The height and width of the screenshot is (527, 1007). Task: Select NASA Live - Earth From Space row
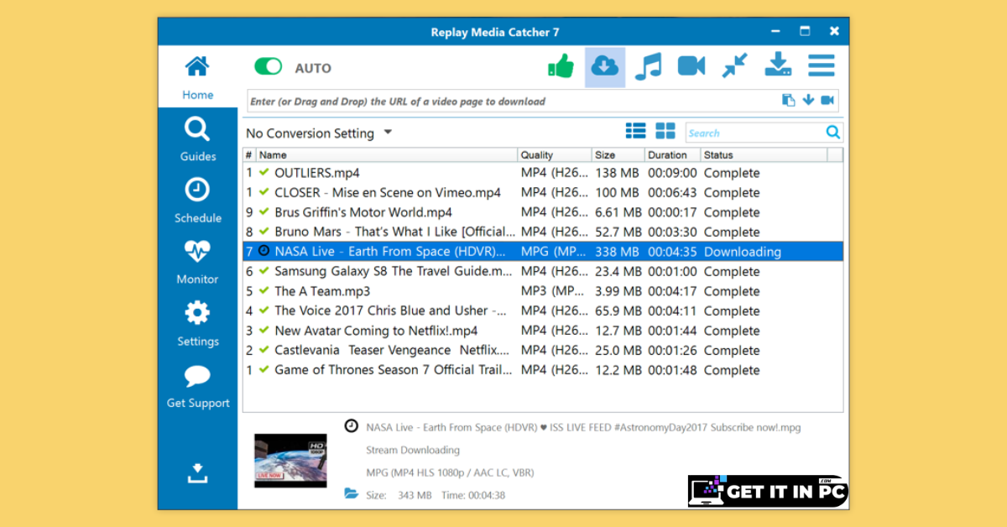[543, 252]
